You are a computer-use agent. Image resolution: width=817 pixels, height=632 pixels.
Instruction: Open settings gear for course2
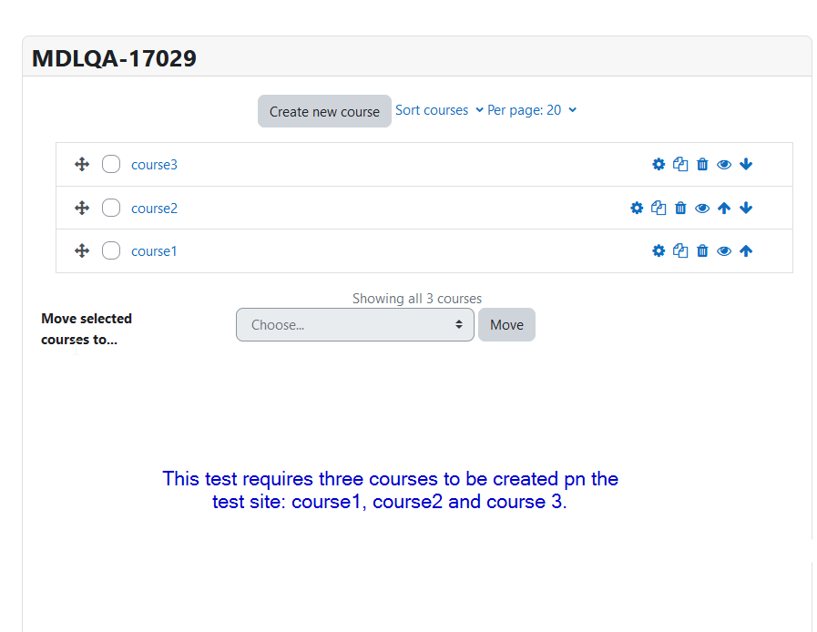[637, 209]
